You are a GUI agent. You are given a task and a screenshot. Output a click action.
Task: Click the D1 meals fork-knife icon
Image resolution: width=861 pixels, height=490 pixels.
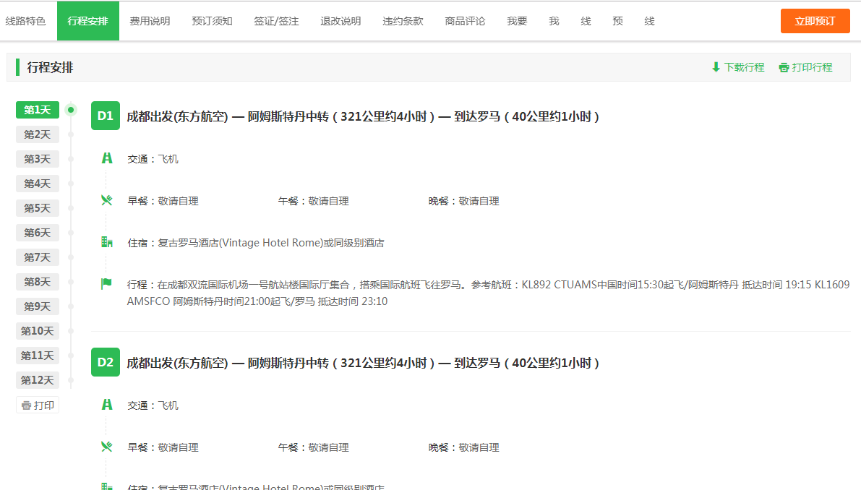click(x=107, y=200)
